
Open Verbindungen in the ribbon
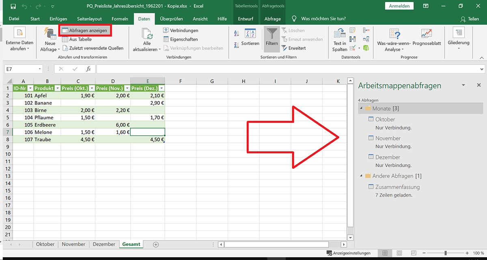pos(181,30)
